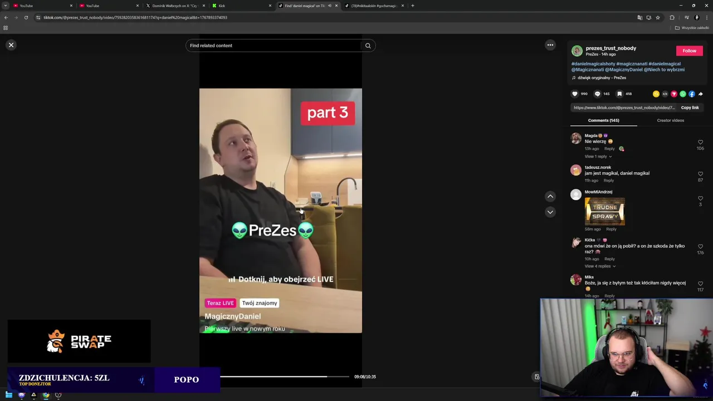The height and width of the screenshot is (401, 713).
Task: Click the Copy link button
Action: point(690,107)
